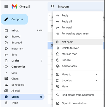Image resolution: width=105 pixels, height=107 pixels.
Task: Choose Mute in the context menu
Action: coord(78,87)
